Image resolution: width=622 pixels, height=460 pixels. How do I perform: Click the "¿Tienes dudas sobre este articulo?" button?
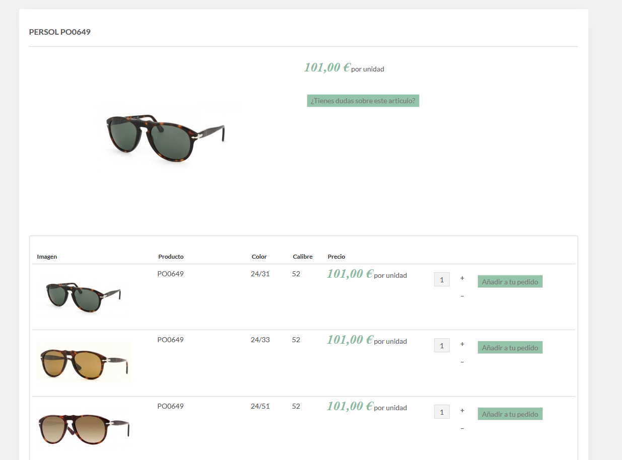[x=363, y=101]
